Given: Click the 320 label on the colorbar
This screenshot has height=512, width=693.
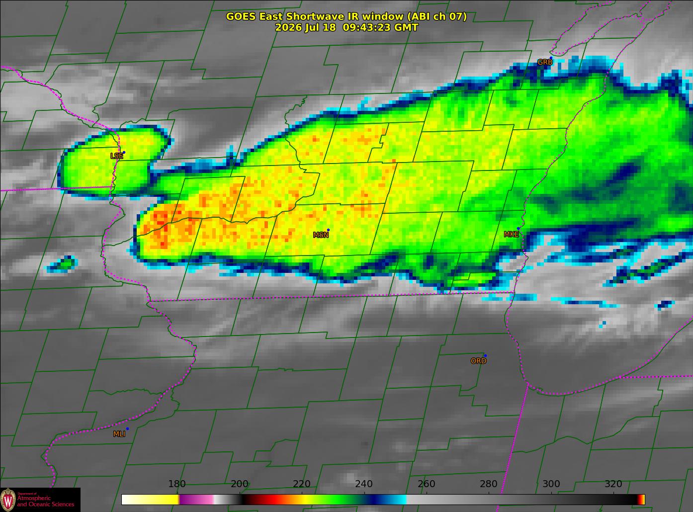Looking at the screenshot, I should [x=613, y=484].
